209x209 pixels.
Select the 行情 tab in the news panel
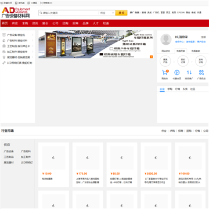[178, 89]
